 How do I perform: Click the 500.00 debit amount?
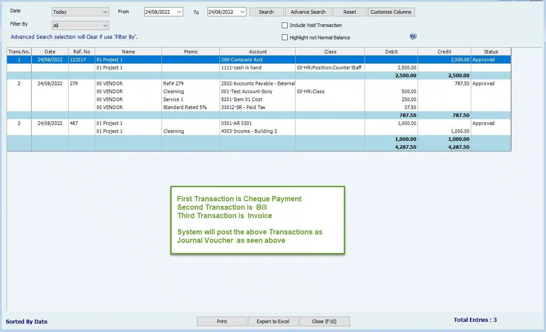[408, 91]
